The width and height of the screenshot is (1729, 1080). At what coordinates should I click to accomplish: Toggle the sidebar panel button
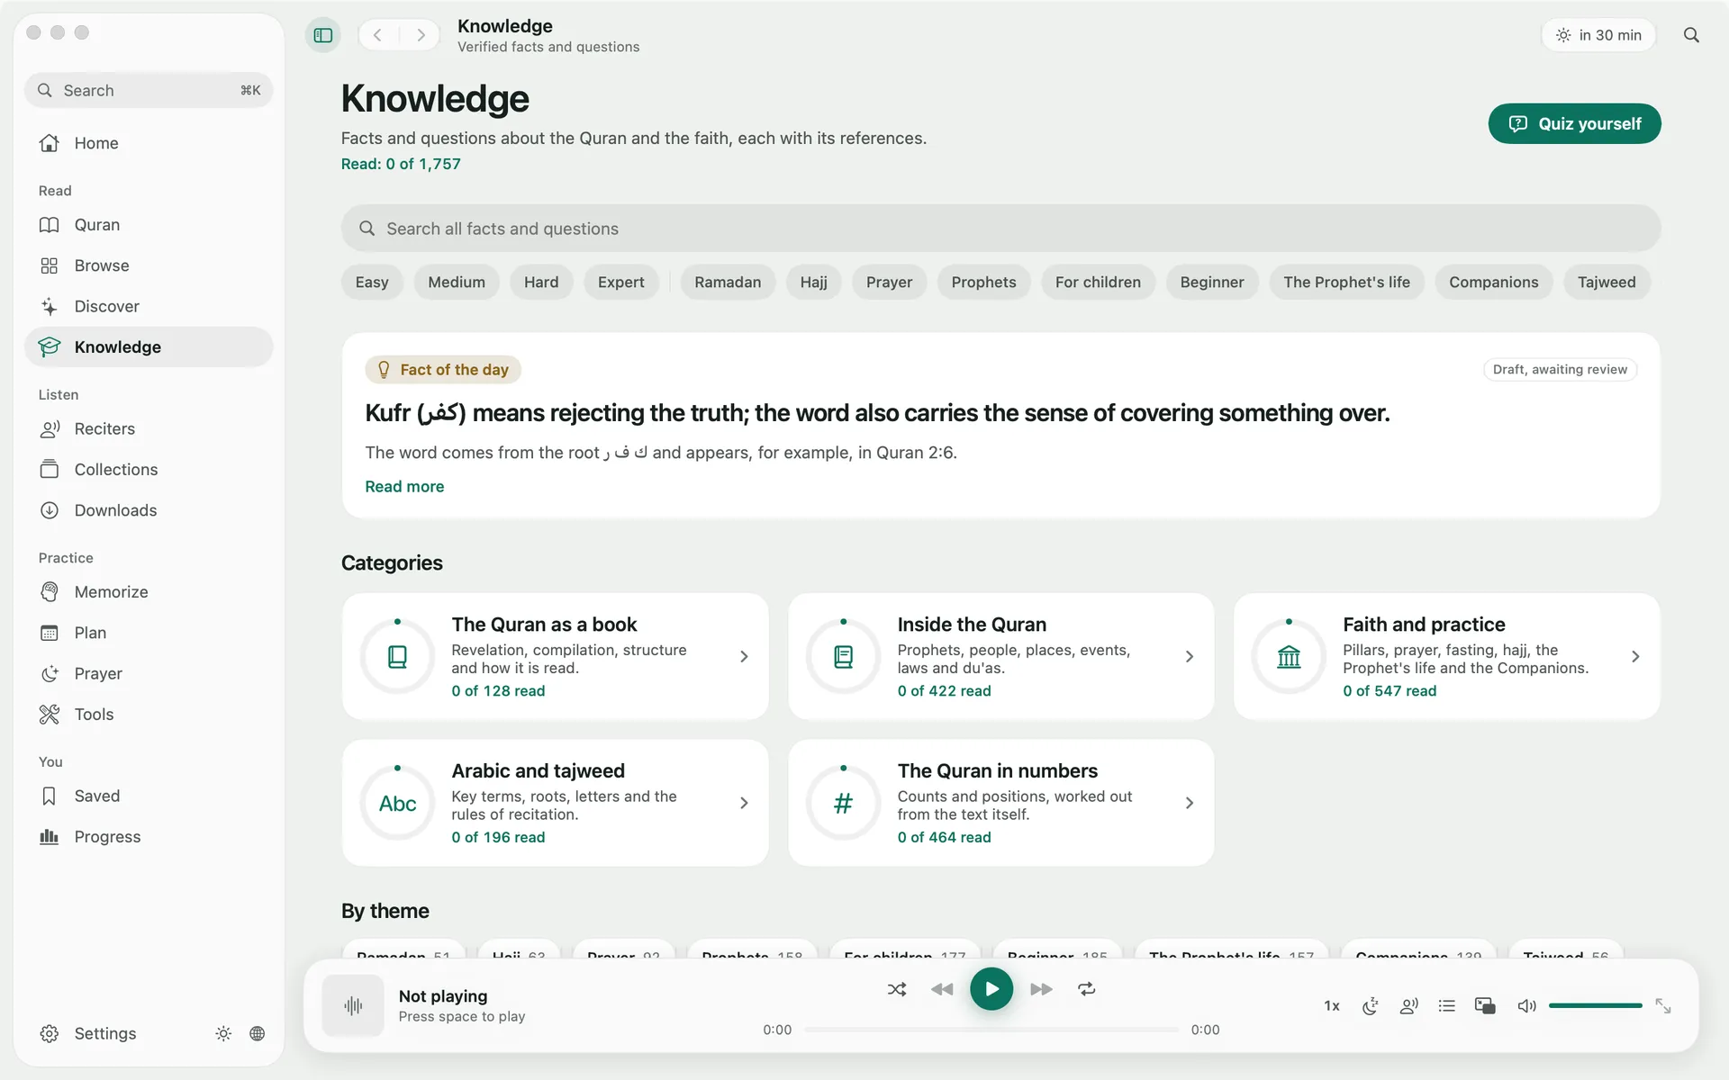[x=323, y=35]
